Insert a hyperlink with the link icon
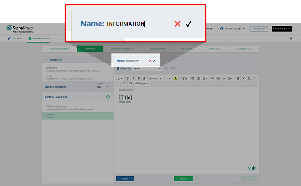 [212, 78]
